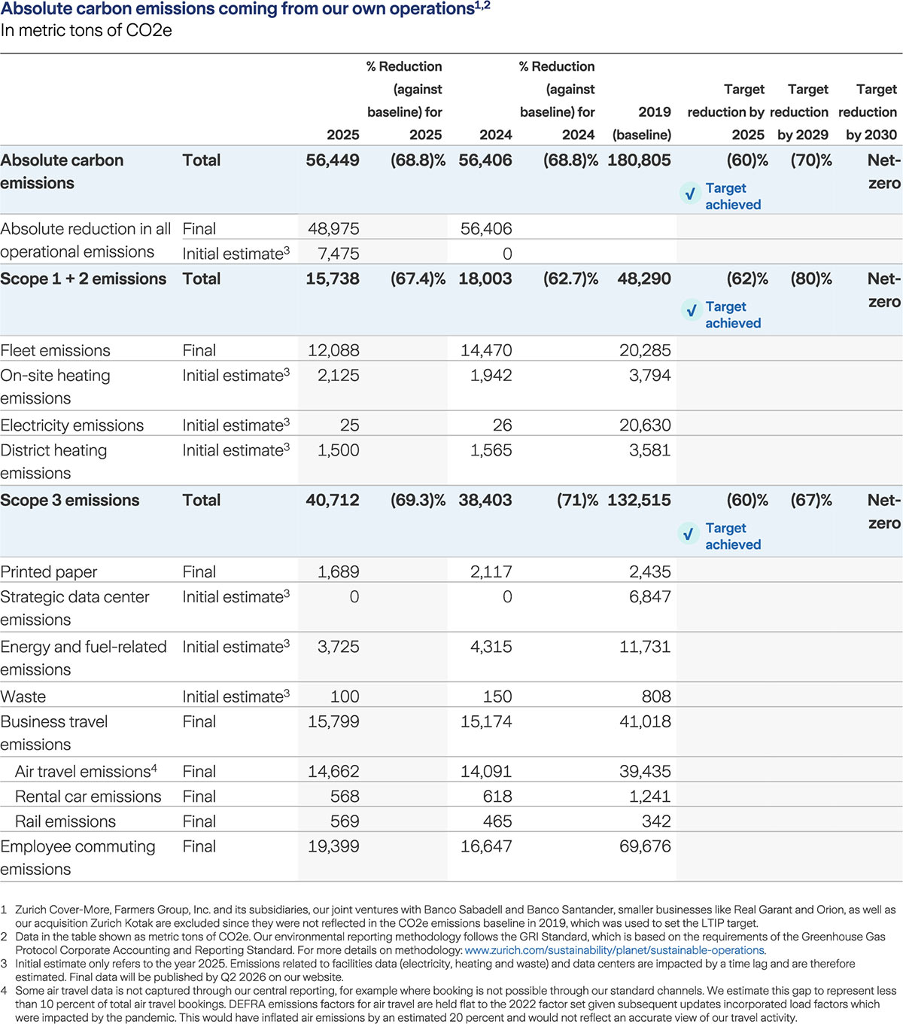Click the 'Employee commuting emissions' row label

click(78, 858)
